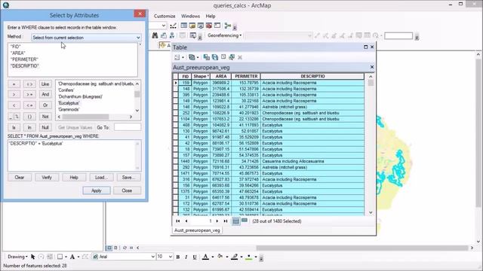Open the Customize menu
This screenshot has height=271, width=483.
pyautogui.click(x=165, y=16)
